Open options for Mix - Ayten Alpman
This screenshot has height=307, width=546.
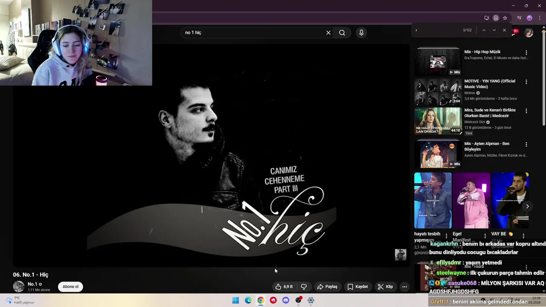pos(526,144)
